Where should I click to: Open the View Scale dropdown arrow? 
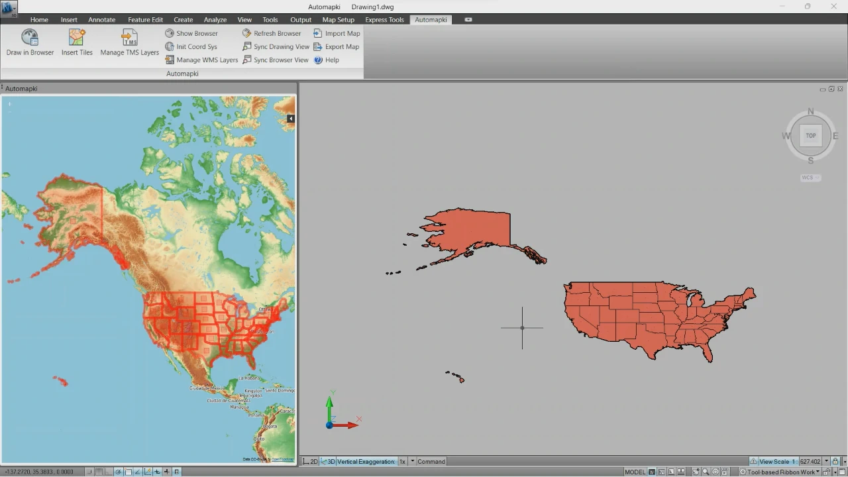click(x=826, y=461)
